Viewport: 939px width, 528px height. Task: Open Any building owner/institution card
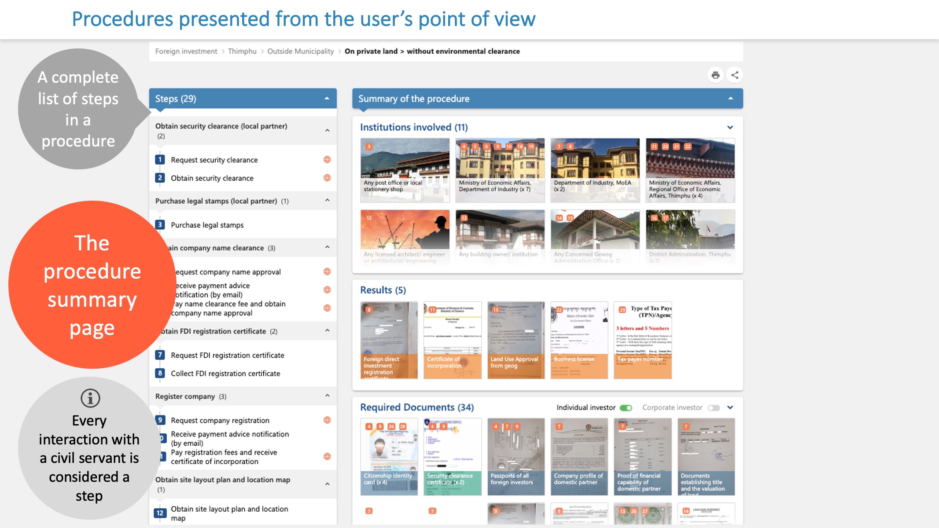pos(500,237)
